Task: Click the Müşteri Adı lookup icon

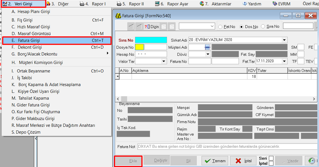Action: point(207,47)
